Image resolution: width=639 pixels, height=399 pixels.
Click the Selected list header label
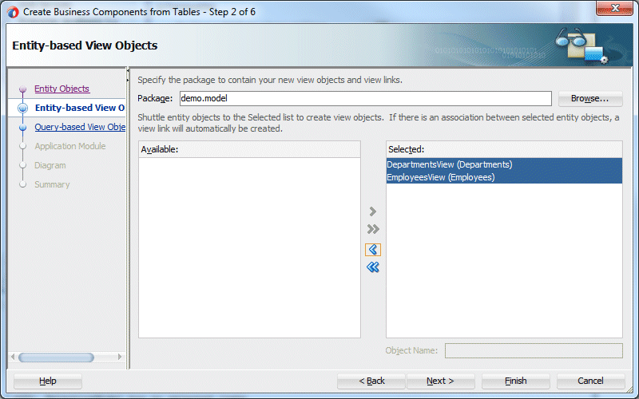click(x=407, y=149)
